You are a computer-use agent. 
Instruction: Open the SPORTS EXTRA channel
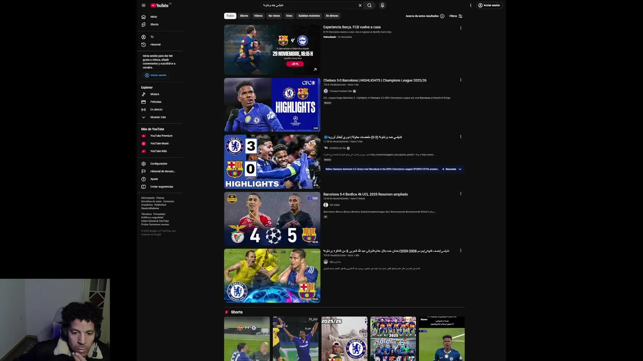click(x=337, y=148)
